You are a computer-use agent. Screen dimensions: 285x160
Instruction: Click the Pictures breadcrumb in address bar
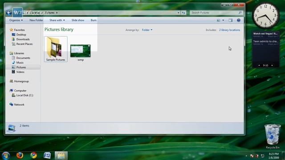[49, 13]
